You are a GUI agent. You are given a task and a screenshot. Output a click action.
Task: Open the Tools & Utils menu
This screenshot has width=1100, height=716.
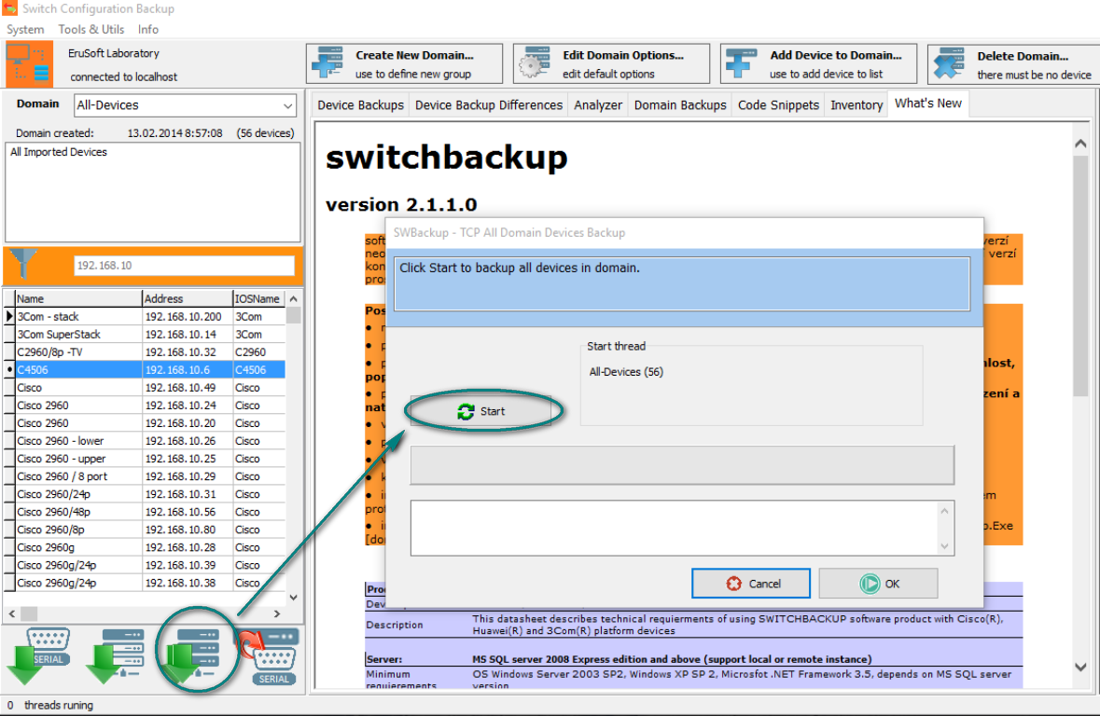point(91,30)
